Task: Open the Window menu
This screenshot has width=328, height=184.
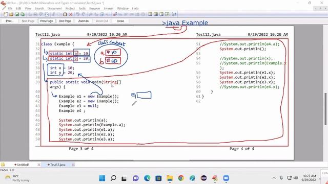Action: 123,9
